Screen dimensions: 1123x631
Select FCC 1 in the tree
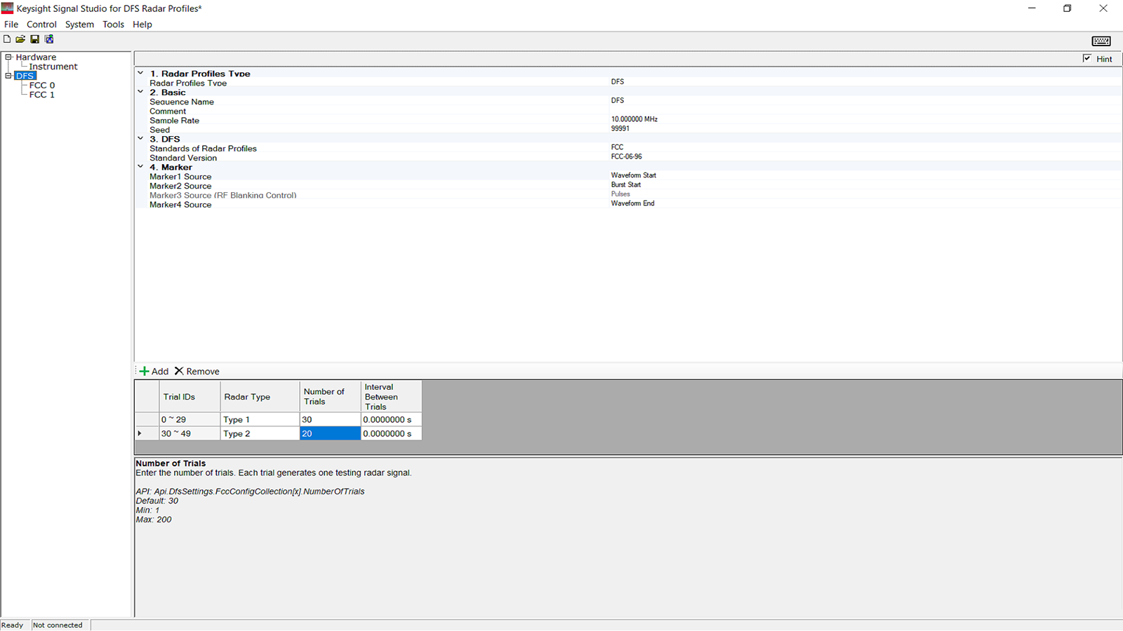pos(42,95)
